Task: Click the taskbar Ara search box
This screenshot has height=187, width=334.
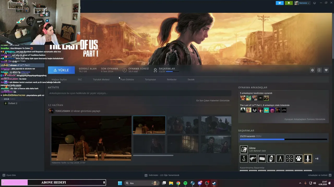Action: tap(142, 183)
